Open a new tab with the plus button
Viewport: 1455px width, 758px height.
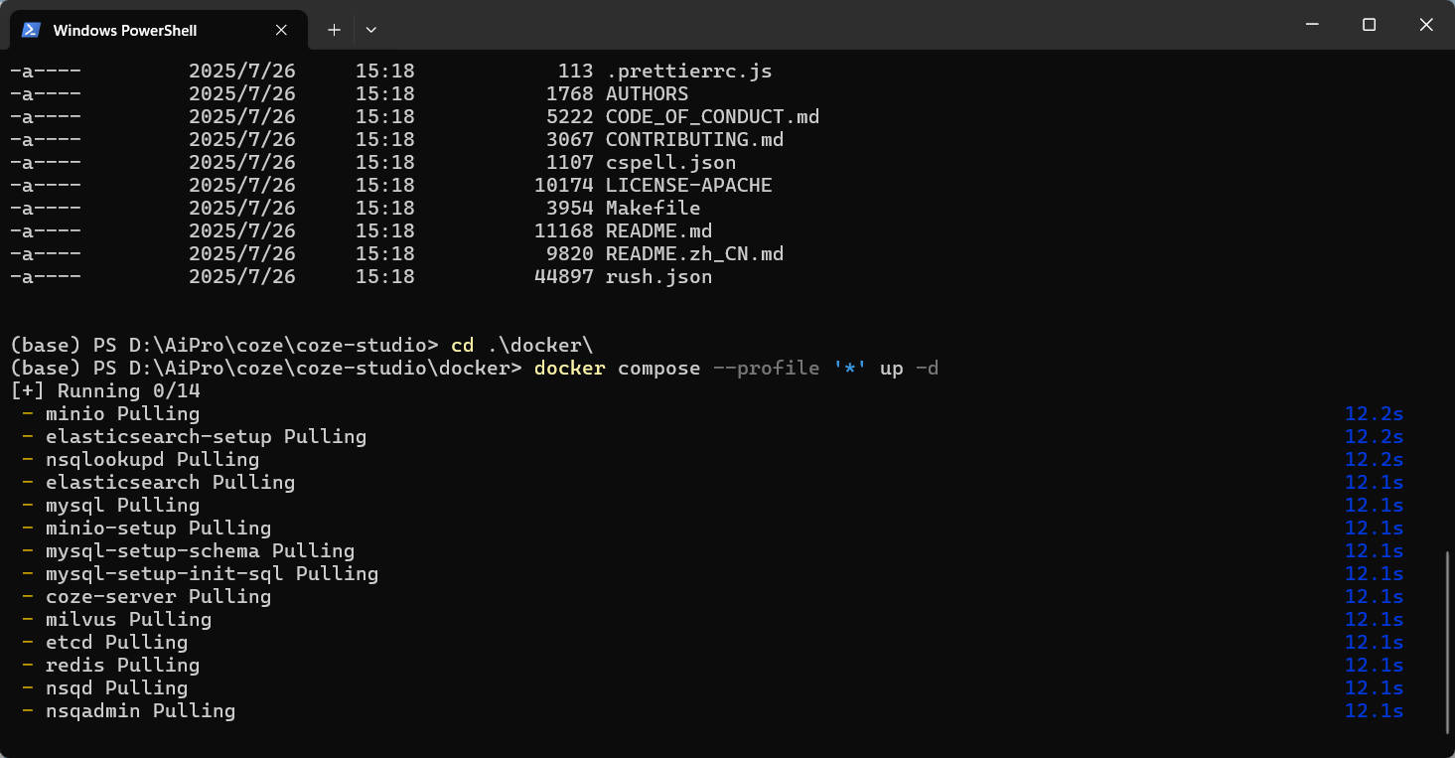click(x=335, y=30)
